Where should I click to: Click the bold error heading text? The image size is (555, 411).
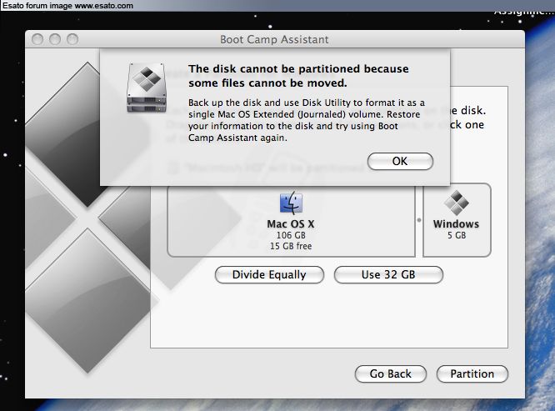tap(298, 76)
